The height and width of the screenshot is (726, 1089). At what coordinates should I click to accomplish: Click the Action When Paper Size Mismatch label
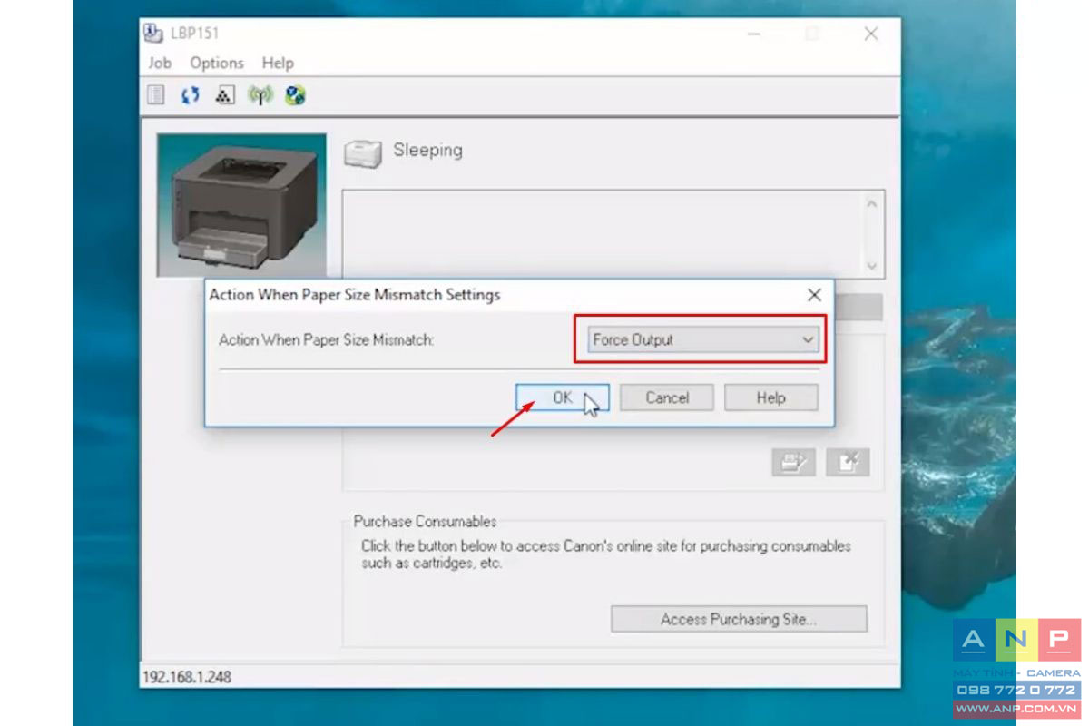[x=327, y=340]
